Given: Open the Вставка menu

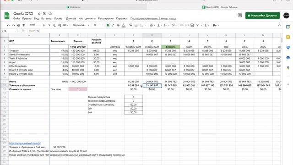Looking at the screenshot, I should tap(46, 18).
